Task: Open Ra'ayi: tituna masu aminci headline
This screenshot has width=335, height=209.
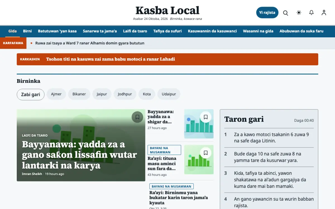Action: pyautogui.click(x=162, y=164)
